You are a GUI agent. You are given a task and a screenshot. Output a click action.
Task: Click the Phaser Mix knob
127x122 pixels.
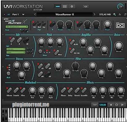(94, 91)
